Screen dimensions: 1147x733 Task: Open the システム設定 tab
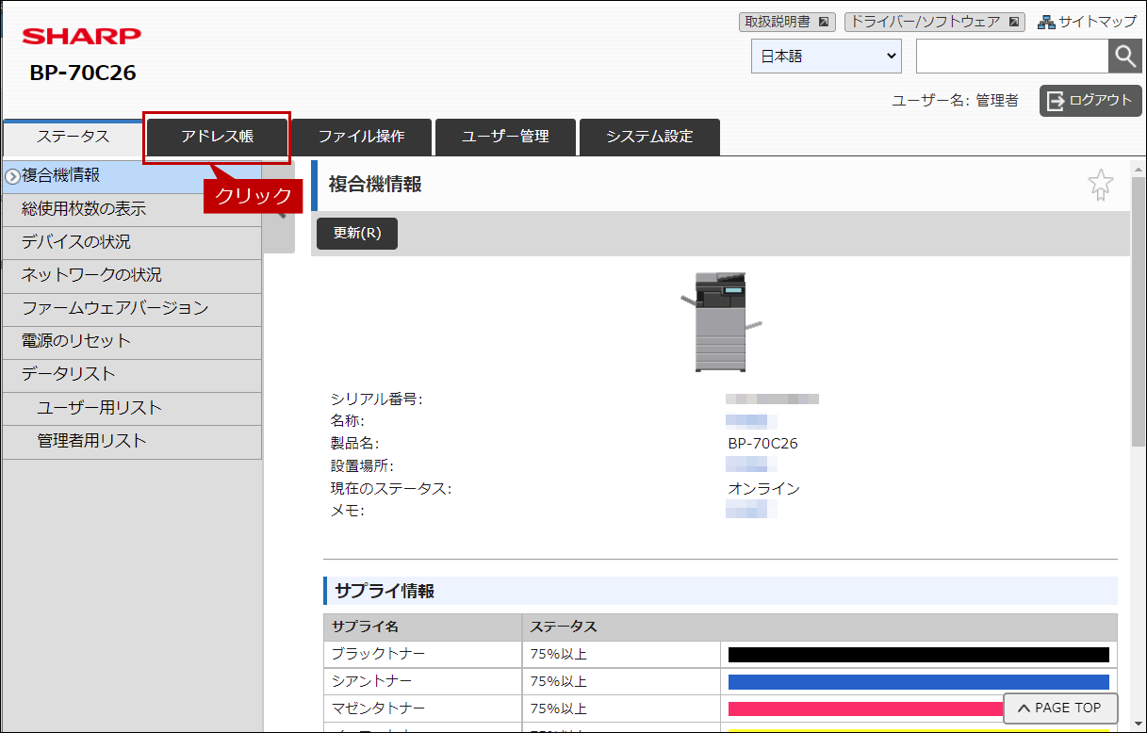coord(649,137)
